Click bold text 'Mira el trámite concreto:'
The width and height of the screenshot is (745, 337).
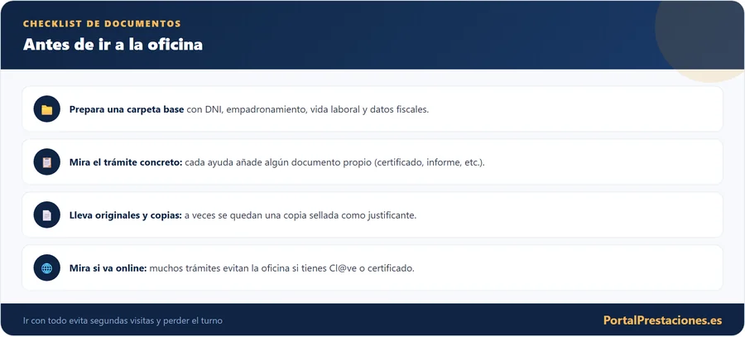(126, 162)
